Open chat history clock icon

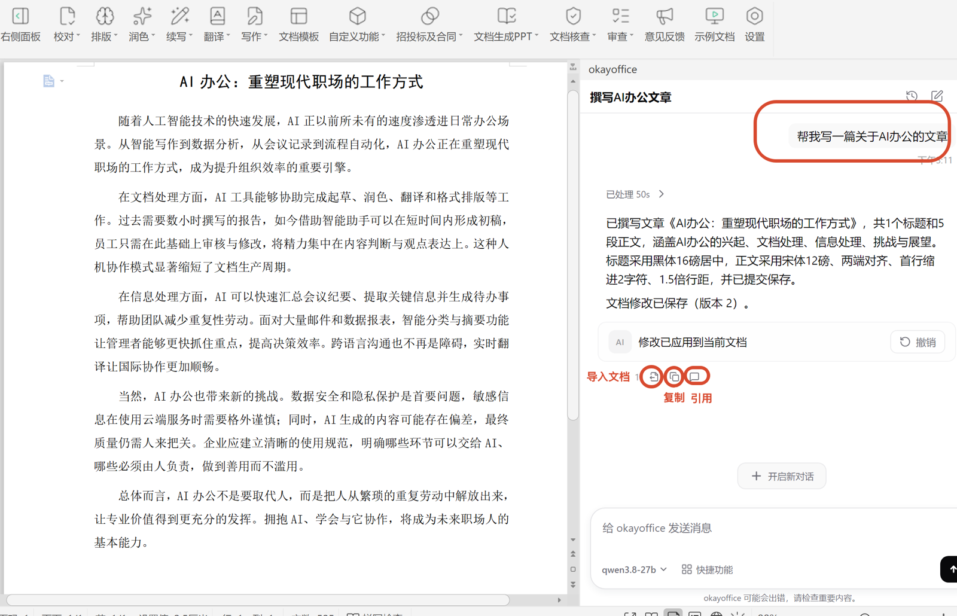click(912, 96)
